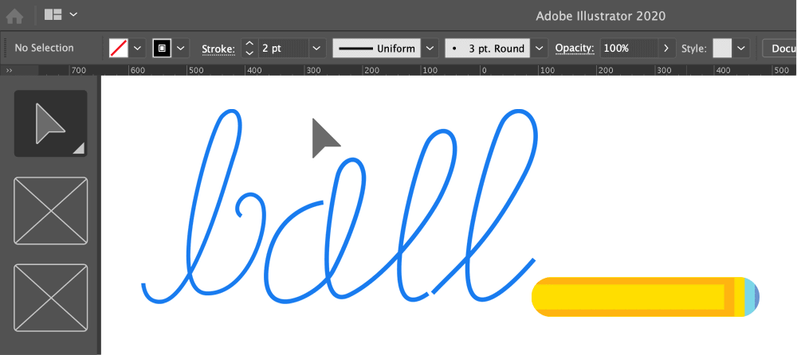Expand the stroke weight dropdown

click(x=317, y=48)
